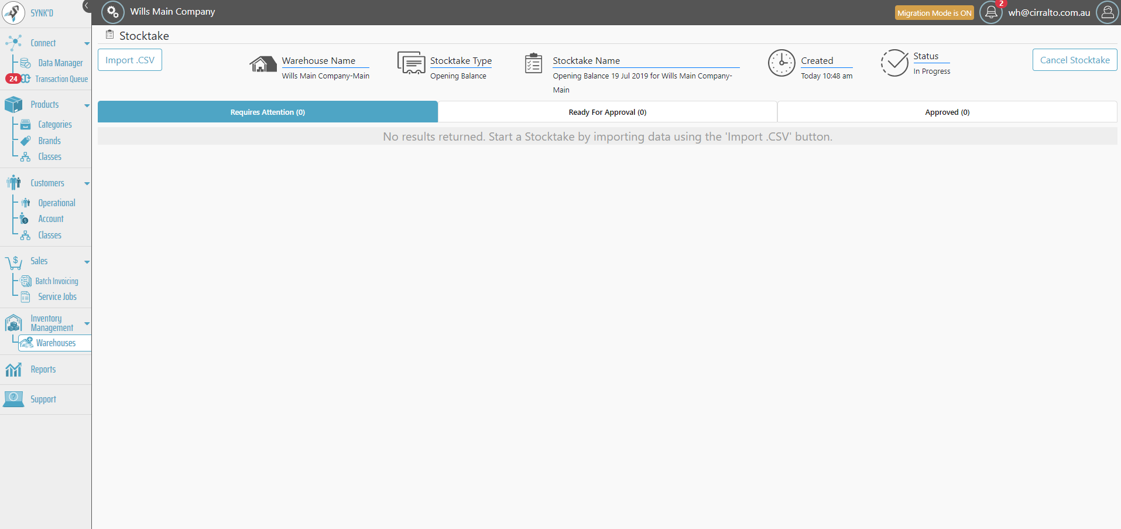
Task: Open the Reports section link
Action: coord(43,370)
